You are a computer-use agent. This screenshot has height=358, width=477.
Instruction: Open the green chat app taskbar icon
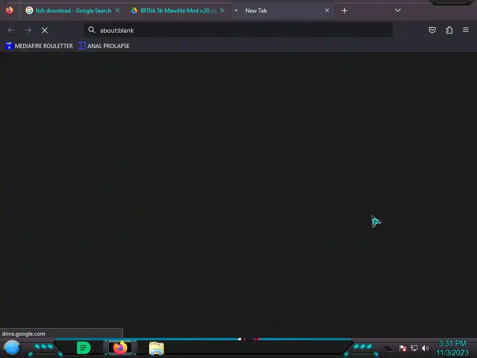[84, 348]
